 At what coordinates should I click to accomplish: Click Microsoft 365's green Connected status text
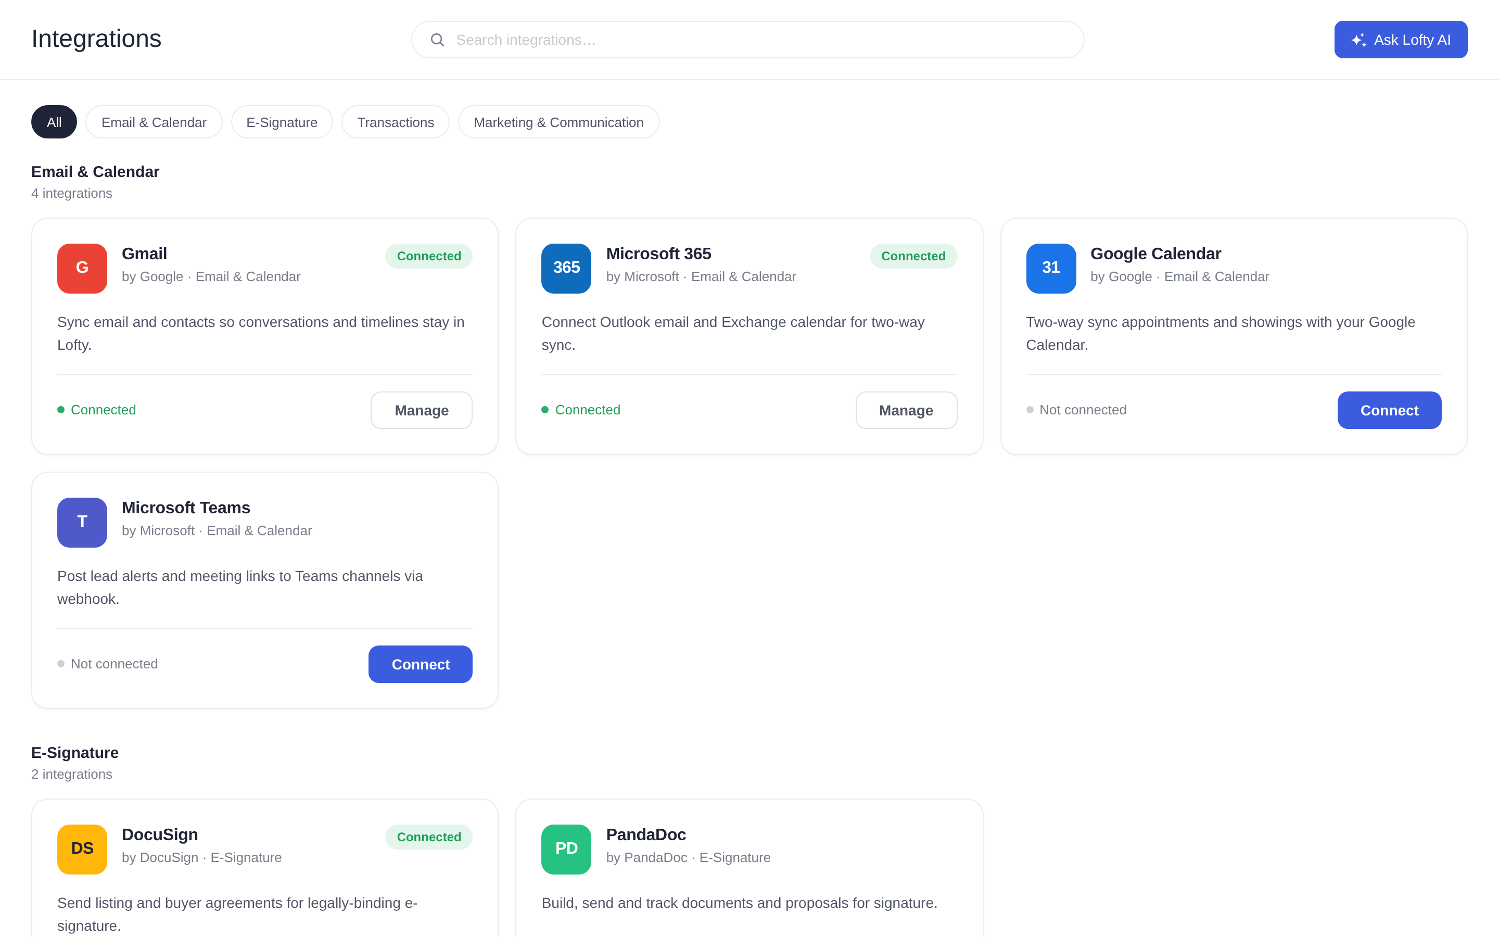tap(588, 410)
